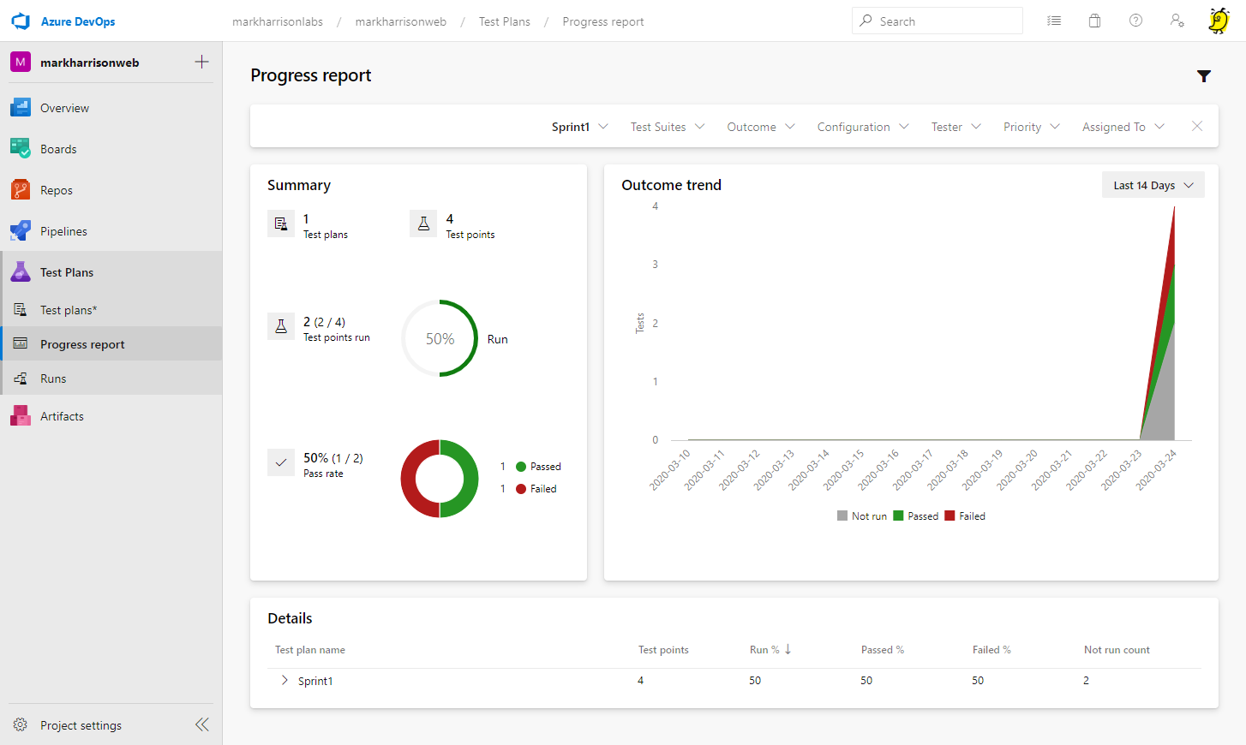Open the work items list icon
Viewport: 1246px width, 745px height.
click(1054, 21)
